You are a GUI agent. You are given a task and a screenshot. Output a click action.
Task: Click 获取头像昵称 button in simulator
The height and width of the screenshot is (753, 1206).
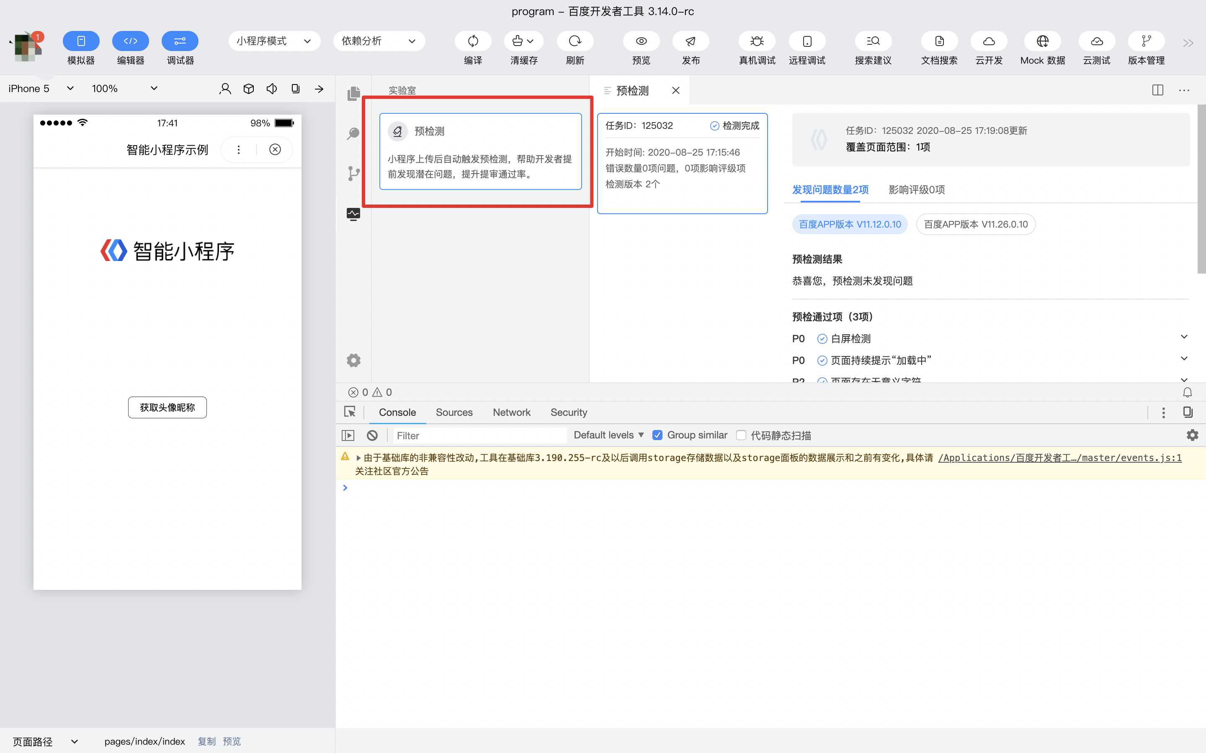(x=167, y=406)
